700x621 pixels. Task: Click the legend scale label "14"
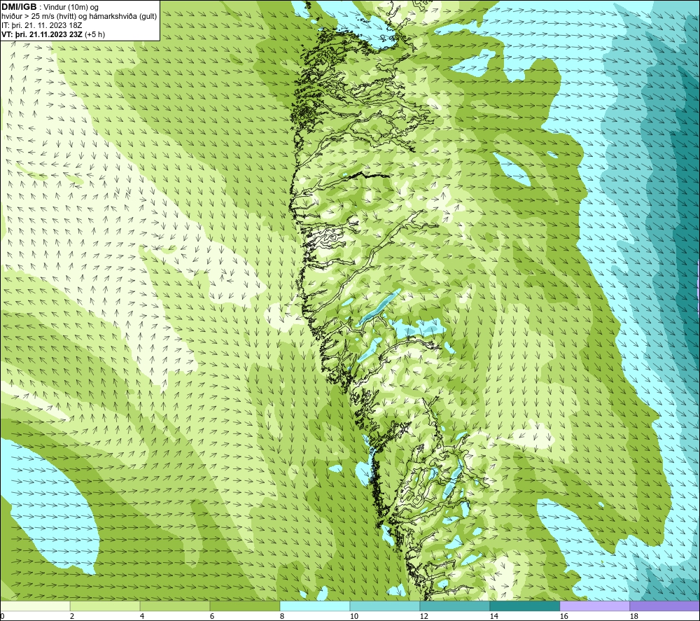[494, 617]
